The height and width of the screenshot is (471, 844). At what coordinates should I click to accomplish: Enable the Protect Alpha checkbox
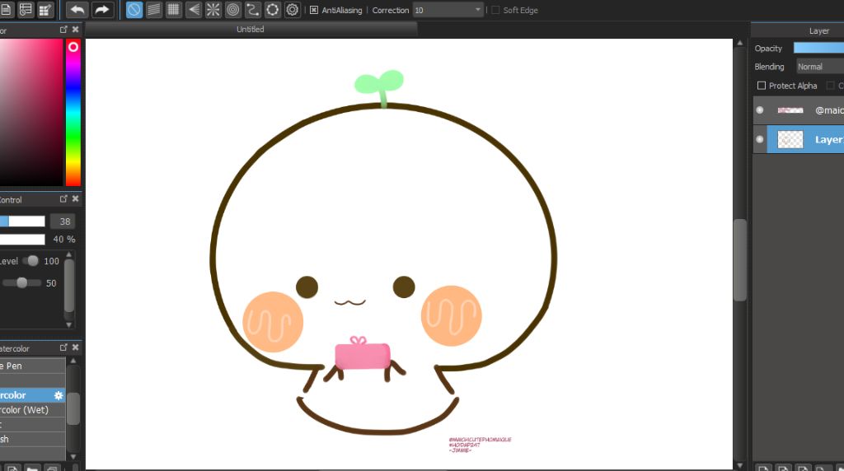762,86
